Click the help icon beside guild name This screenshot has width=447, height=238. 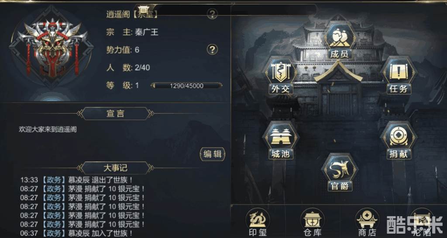coord(212,14)
